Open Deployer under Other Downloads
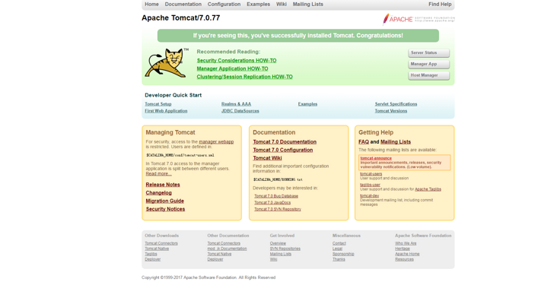This screenshot has width=557, height=298. (152, 259)
